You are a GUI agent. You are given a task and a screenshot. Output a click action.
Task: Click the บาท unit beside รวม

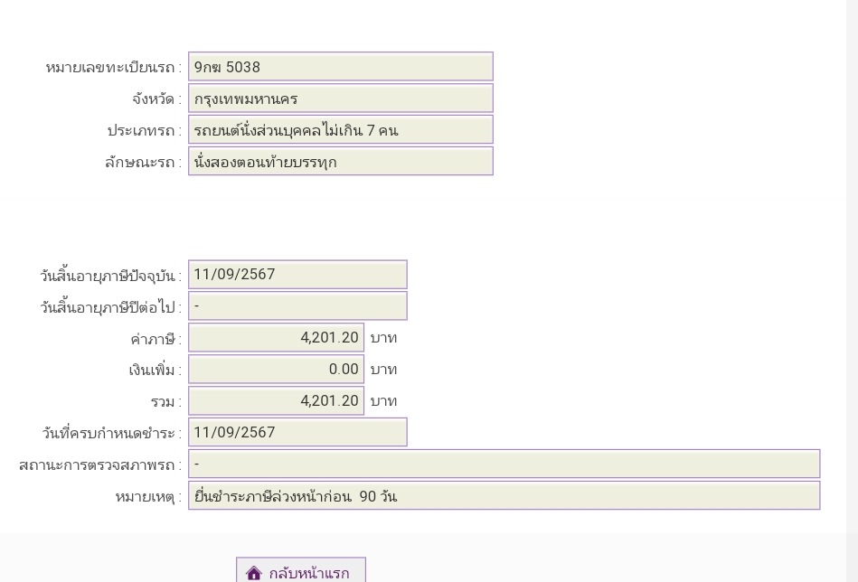tap(383, 401)
